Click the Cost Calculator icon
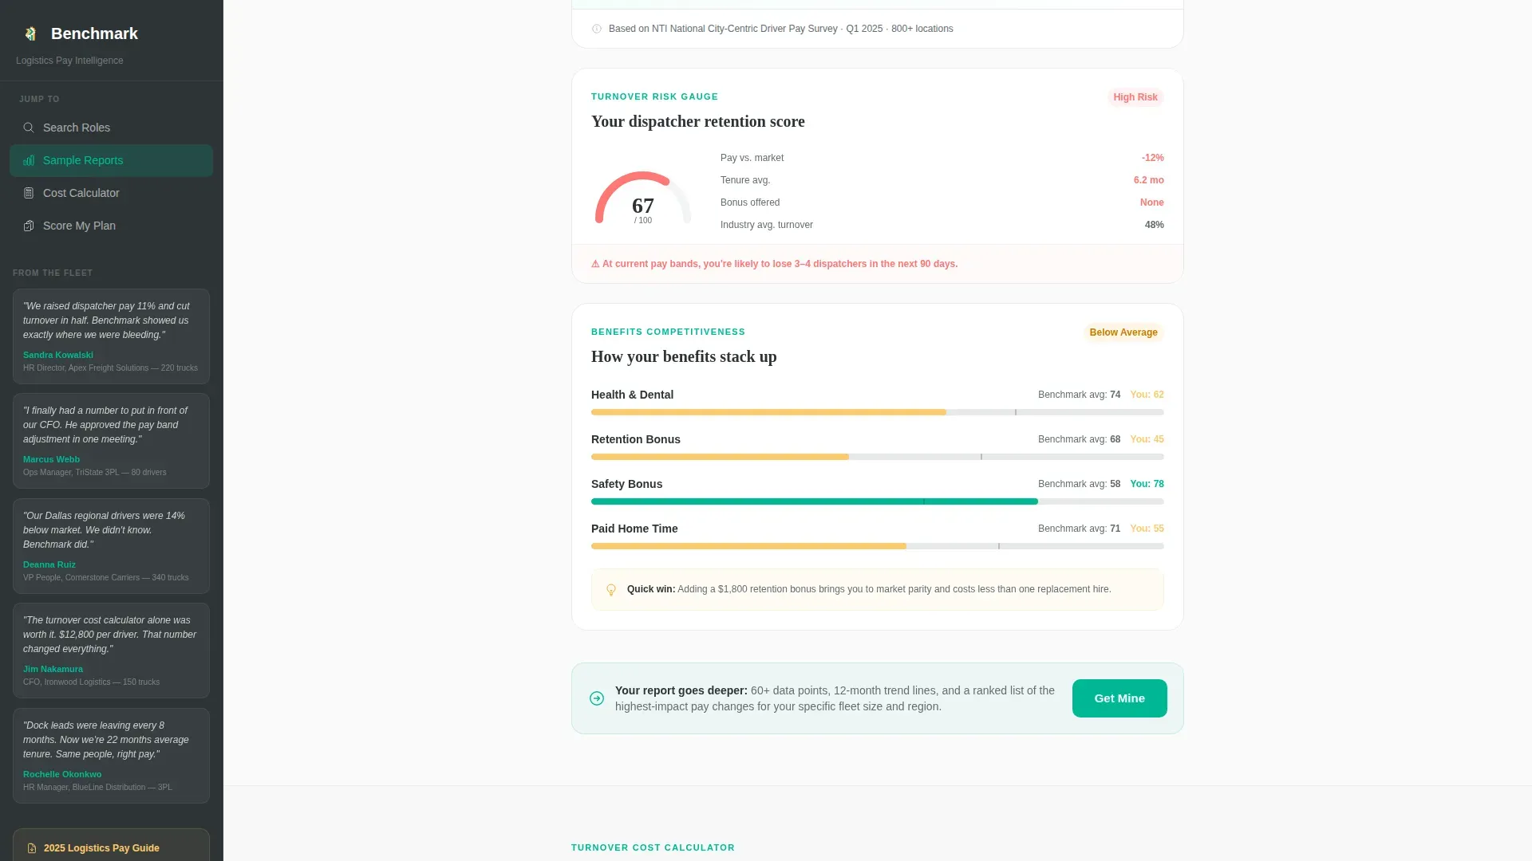 click(29, 193)
